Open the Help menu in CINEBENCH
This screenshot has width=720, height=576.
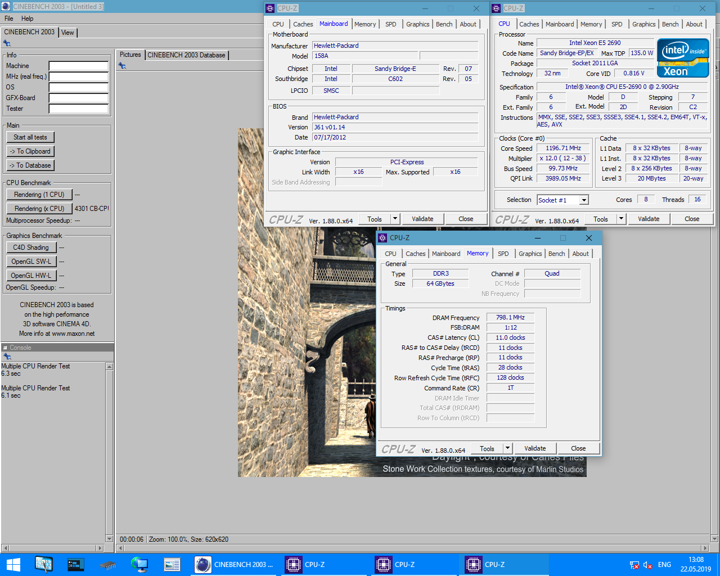pyautogui.click(x=27, y=19)
